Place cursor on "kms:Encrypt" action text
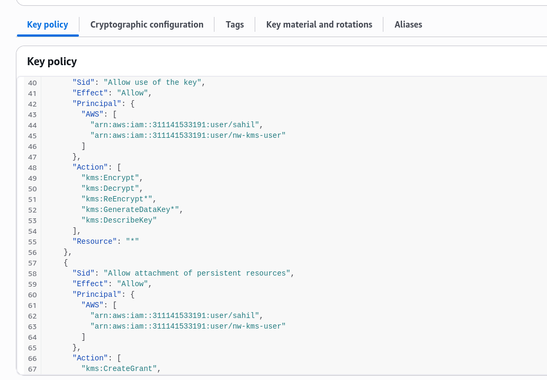 click(110, 178)
